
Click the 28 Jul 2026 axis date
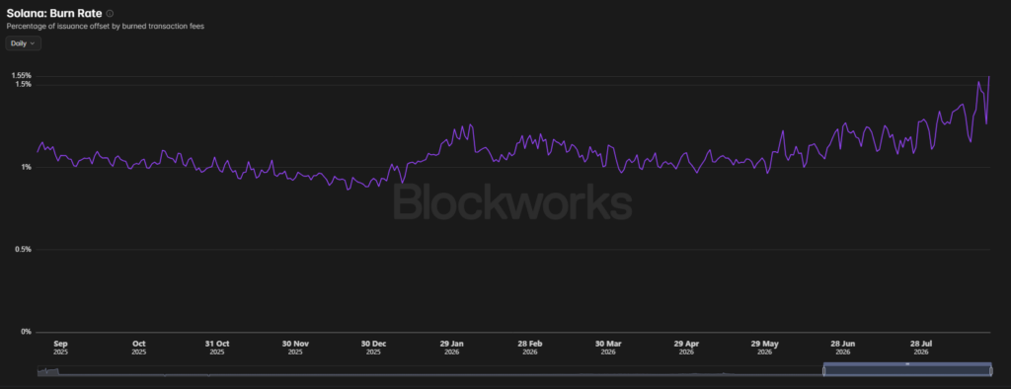pyautogui.click(x=921, y=348)
